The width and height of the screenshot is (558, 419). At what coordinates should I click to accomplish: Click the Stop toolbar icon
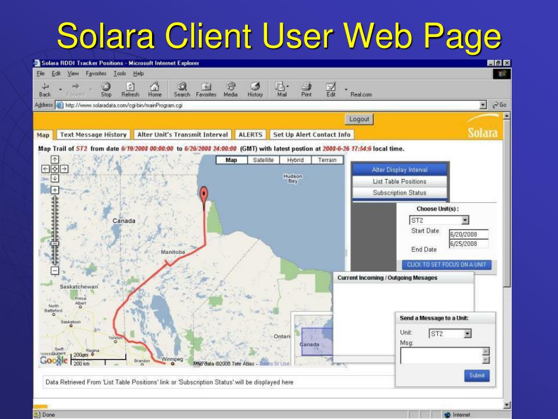[106, 89]
